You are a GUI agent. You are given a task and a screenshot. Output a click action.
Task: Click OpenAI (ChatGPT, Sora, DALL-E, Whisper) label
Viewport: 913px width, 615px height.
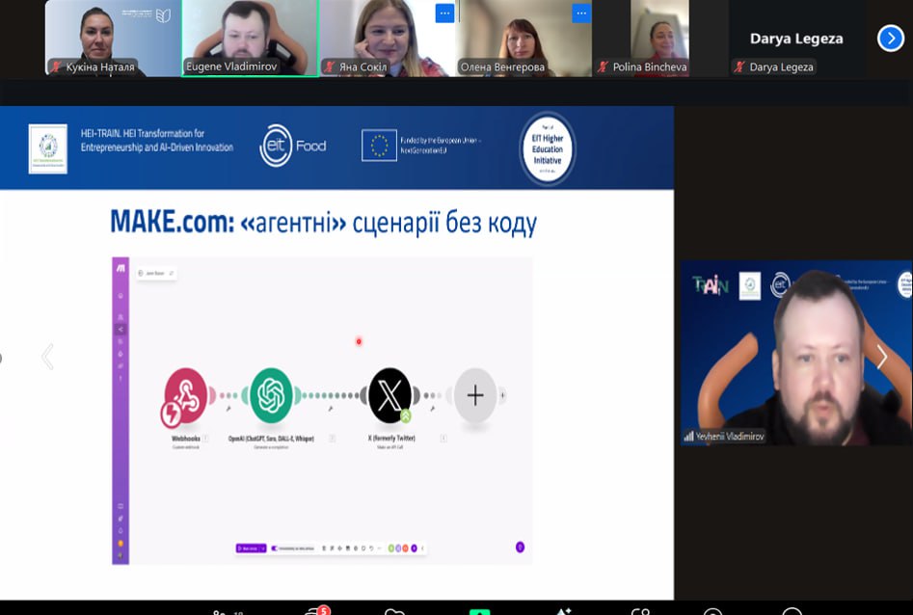click(x=271, y=438)
